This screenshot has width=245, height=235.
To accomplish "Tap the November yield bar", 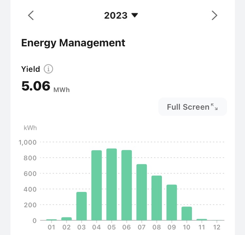I will [x=202, y=220].
